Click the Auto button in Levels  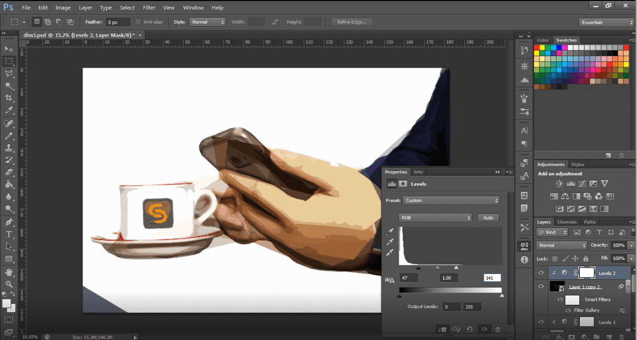pyautogui.click(x=487, y=218)
